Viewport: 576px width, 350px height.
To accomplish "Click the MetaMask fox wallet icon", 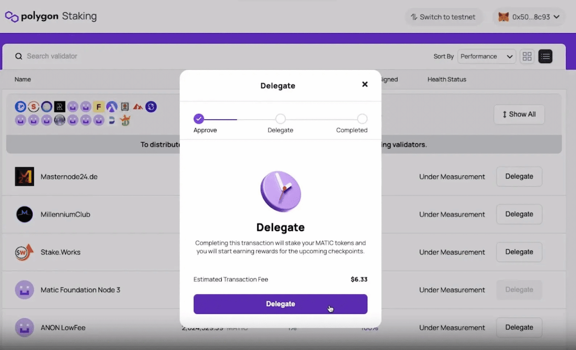I will tap(503, 17).
